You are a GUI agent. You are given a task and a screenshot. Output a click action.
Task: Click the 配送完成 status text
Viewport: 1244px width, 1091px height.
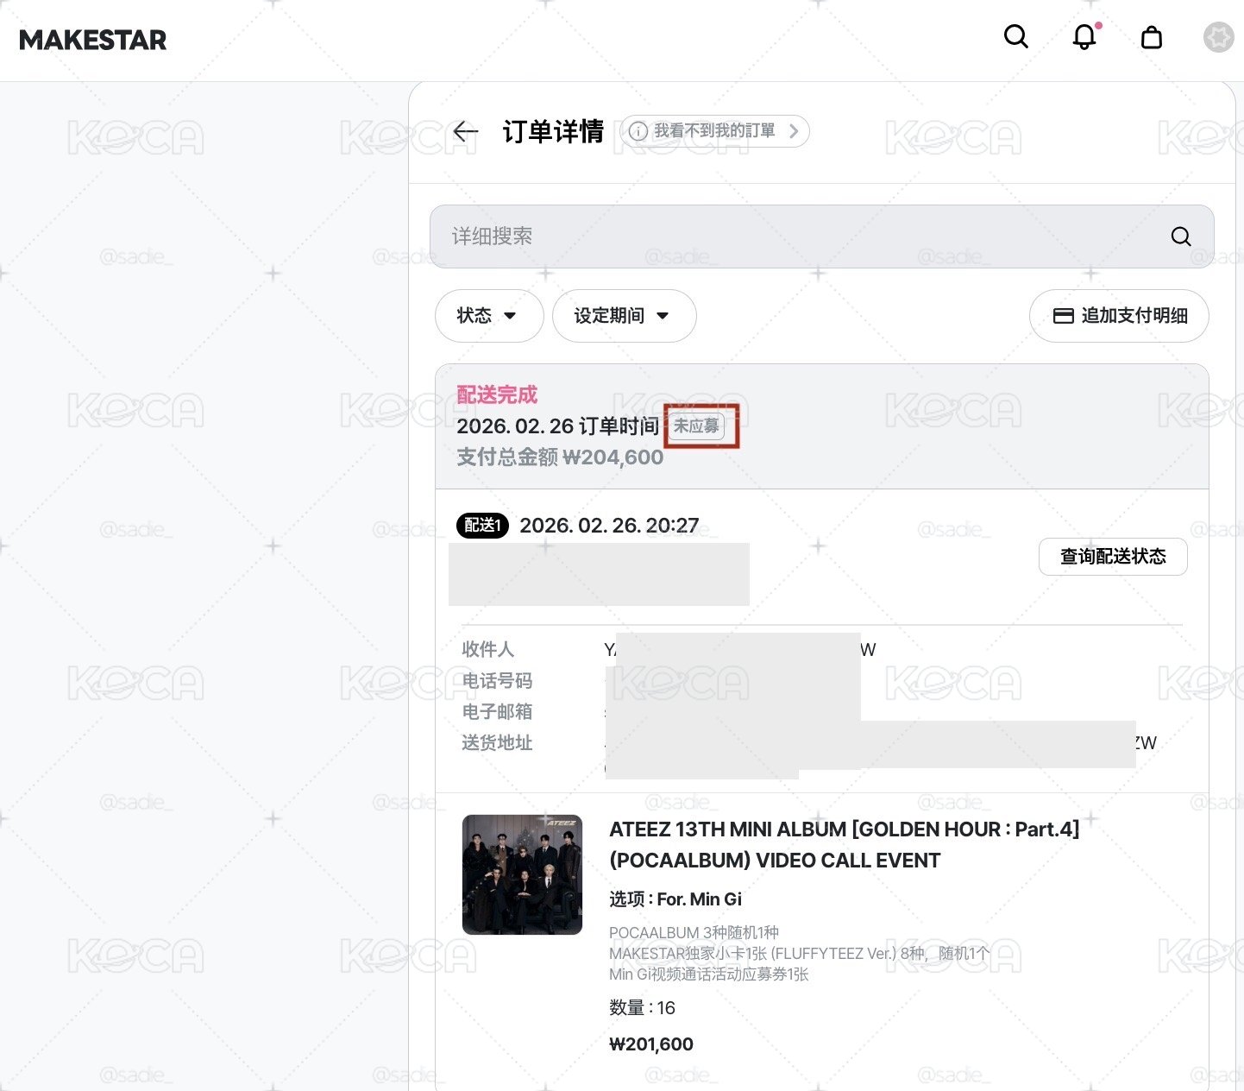pos(497,395)
